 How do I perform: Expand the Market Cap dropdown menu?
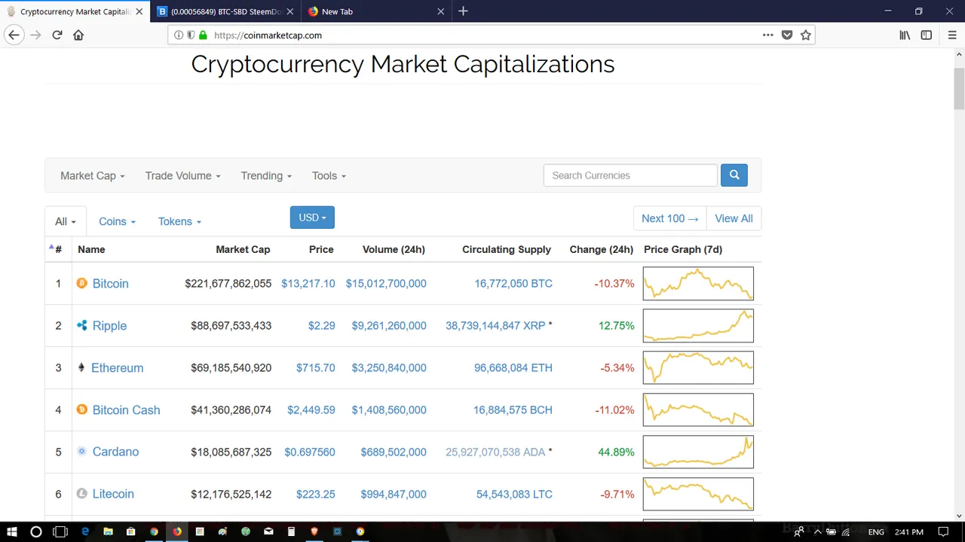(92, 175)
